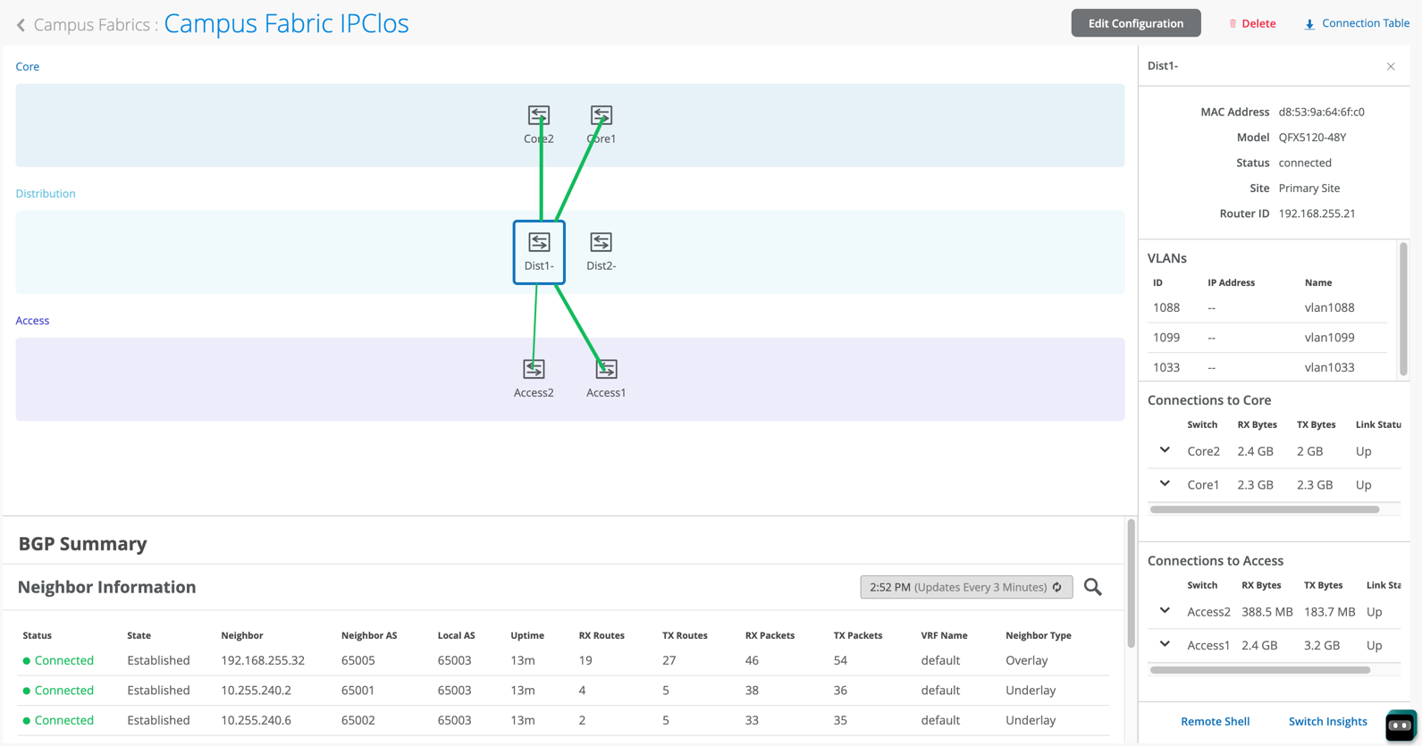Open Switch Insights link
Screen dimensions: 1422x746
pos(1327,721)
